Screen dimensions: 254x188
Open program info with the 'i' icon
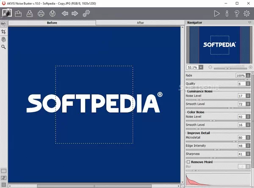click(x=227, y=14)
